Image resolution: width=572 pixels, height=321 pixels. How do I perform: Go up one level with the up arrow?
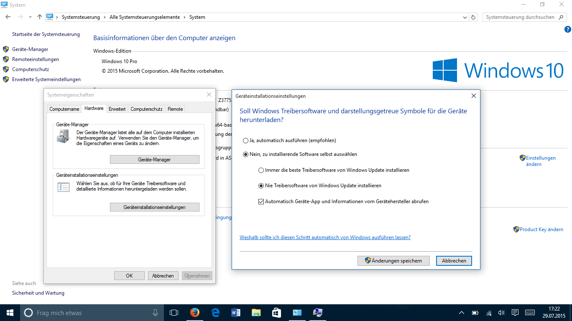[40, 17]
